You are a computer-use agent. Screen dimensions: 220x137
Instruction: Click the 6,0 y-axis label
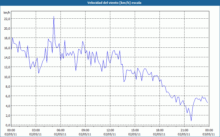[8, 96]
